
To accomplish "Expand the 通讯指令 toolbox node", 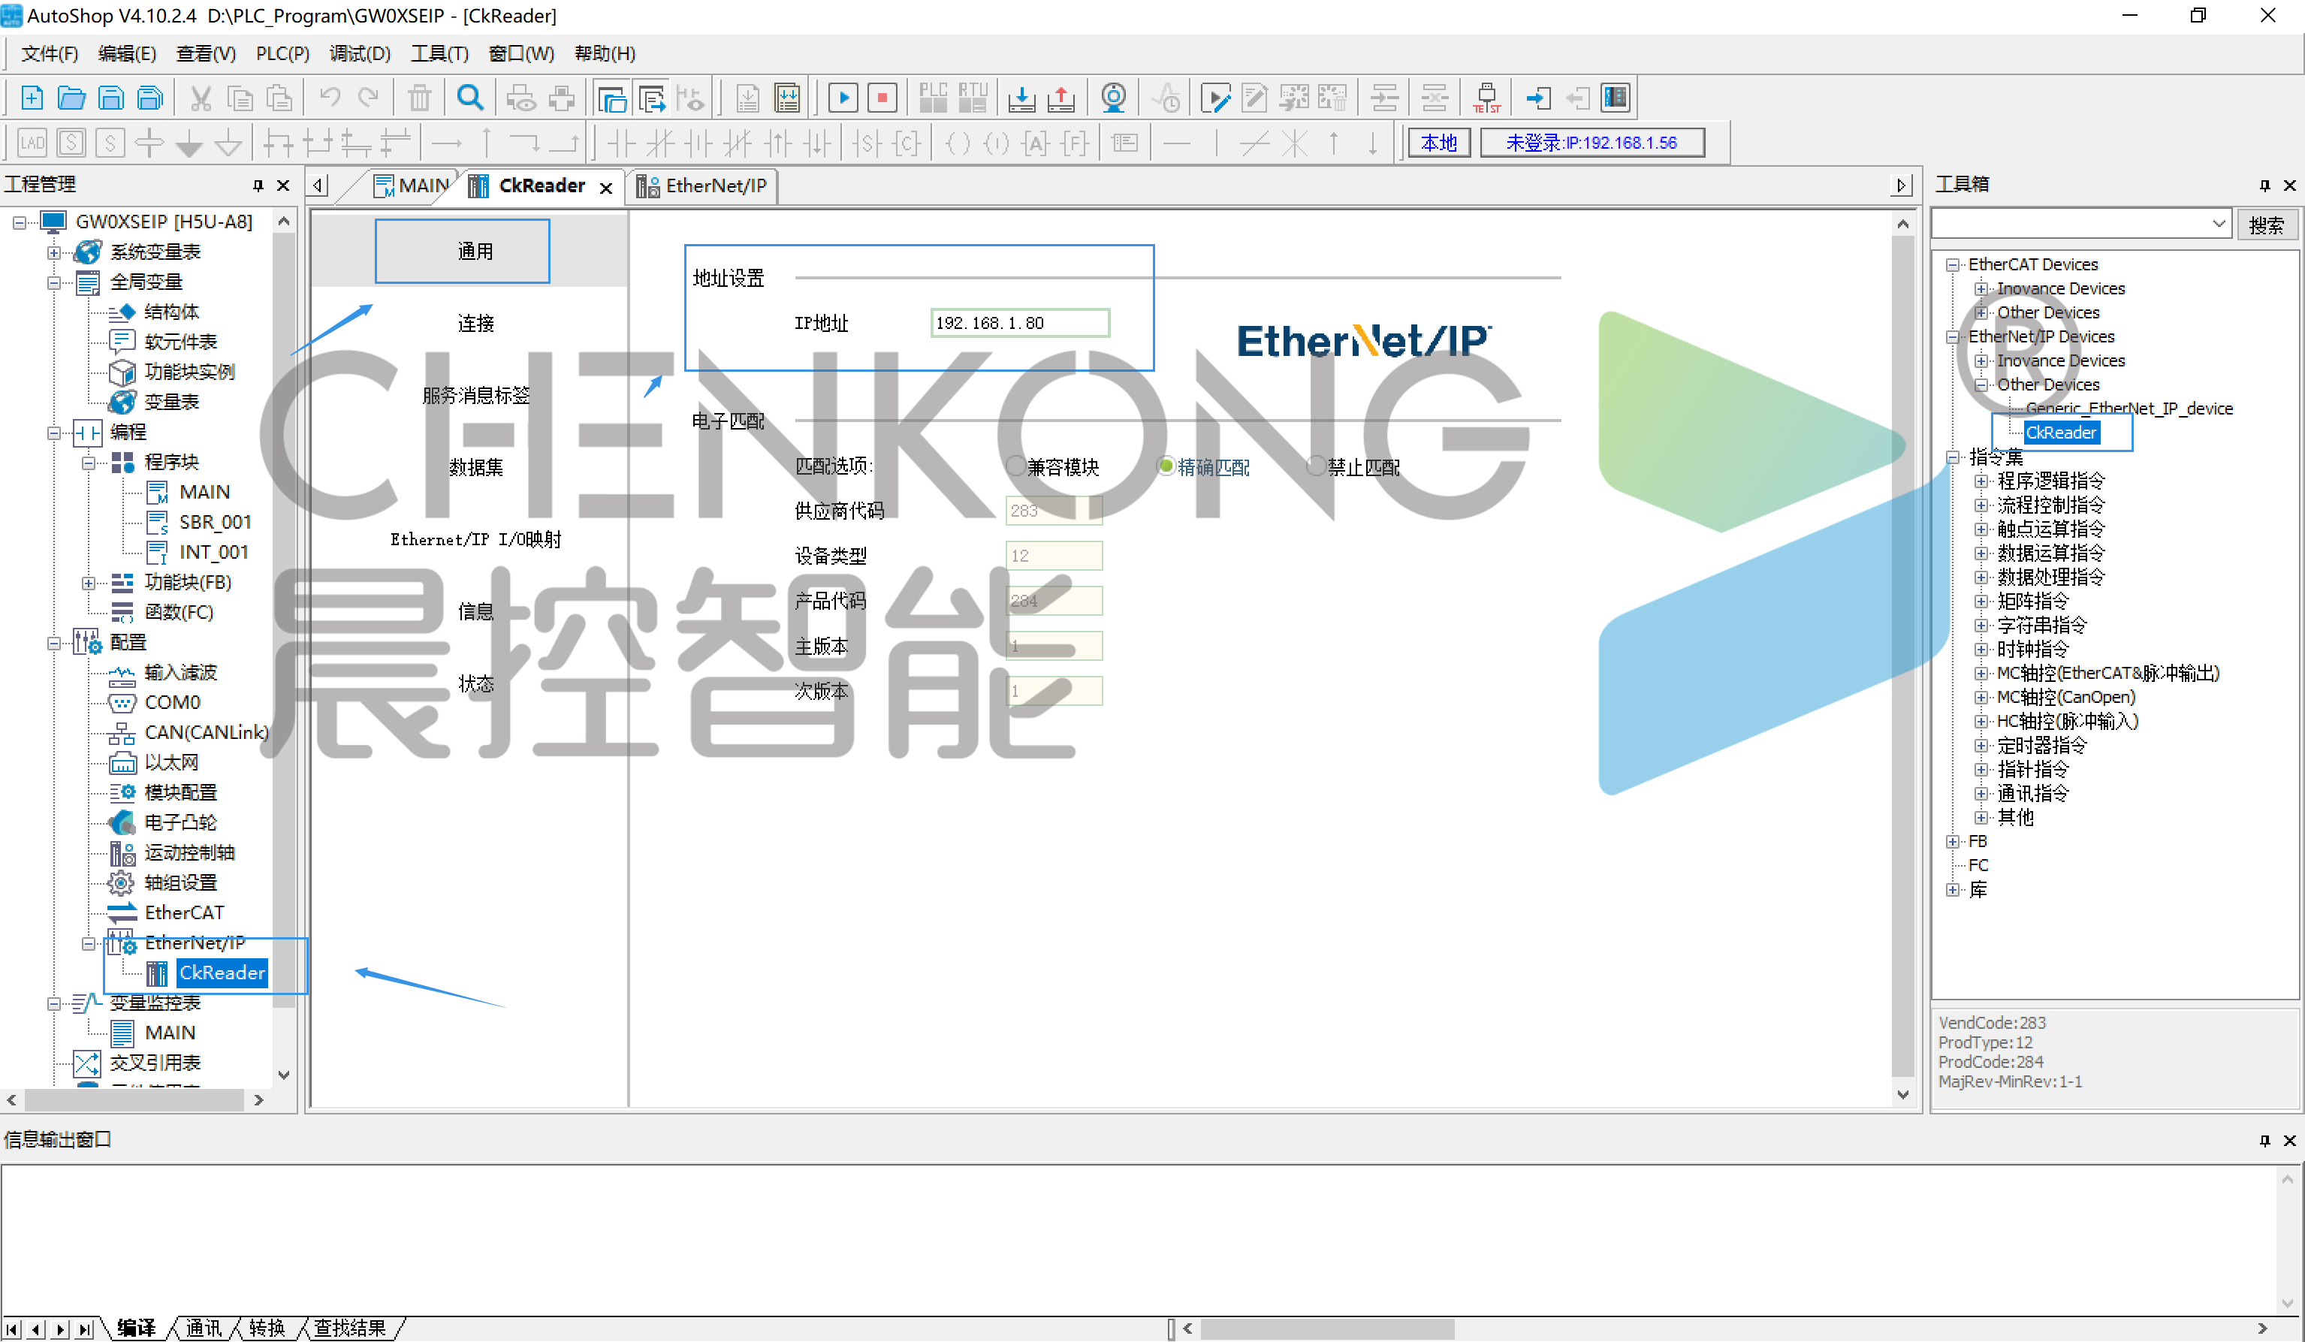I will (1981, 794).
